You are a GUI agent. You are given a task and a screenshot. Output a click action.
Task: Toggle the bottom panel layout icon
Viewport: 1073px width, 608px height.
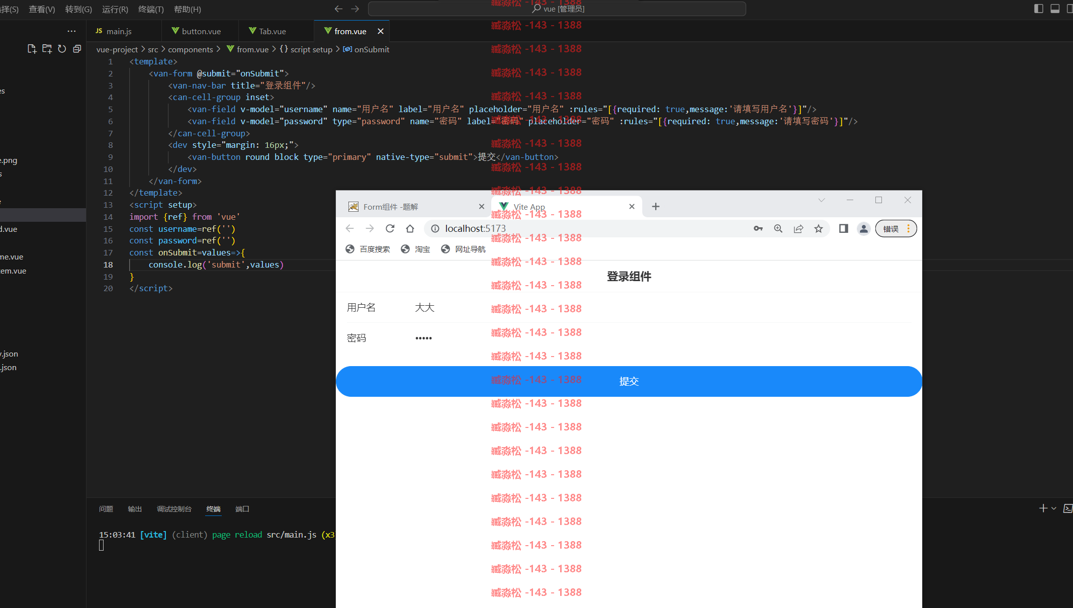click(x=1055, y=9)
